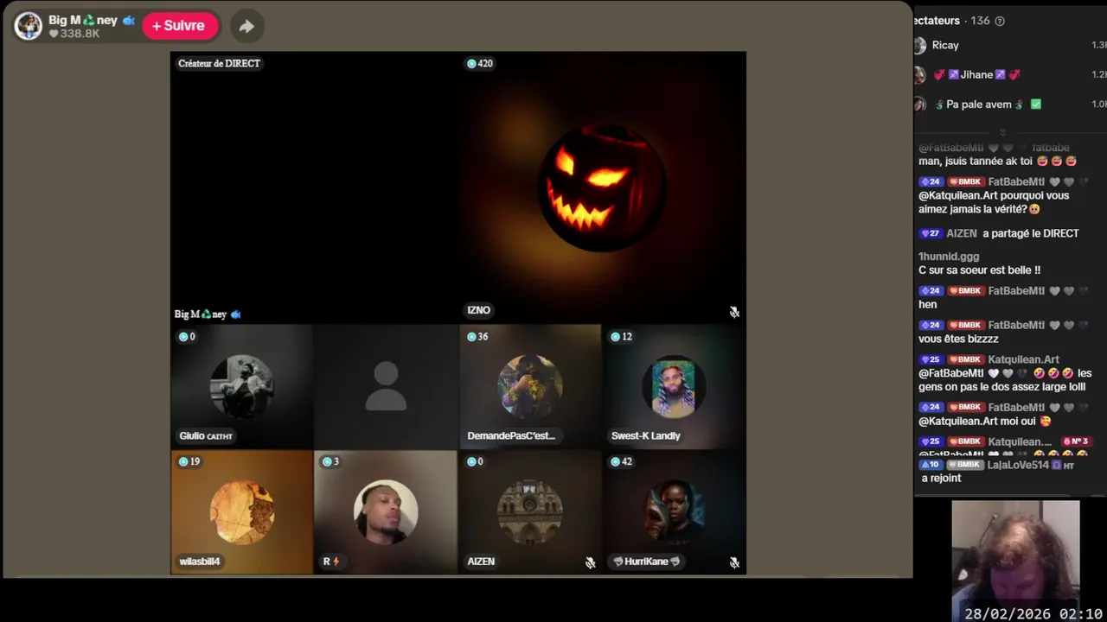Click LaJaLoVe514 username in chat
The width and height of the screenshot is (1107, 622).
click(x=1018, y=465)
